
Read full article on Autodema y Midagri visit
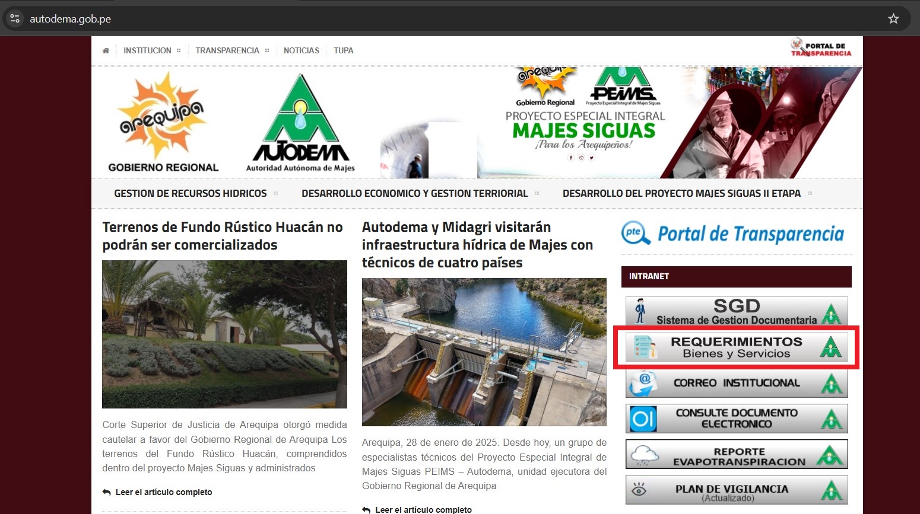pyautogui.click(x=417, y=510)
